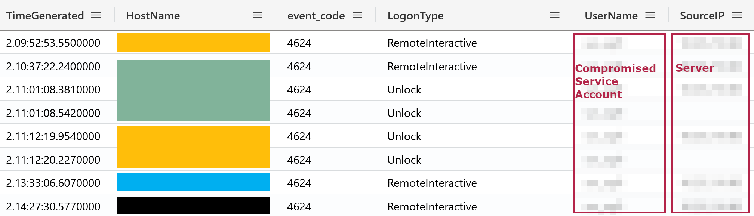Viewport: 754px width, 216px height.
Task: Open the UserName column menu icon
Action: pyautogui.click(x=650, y=15)
